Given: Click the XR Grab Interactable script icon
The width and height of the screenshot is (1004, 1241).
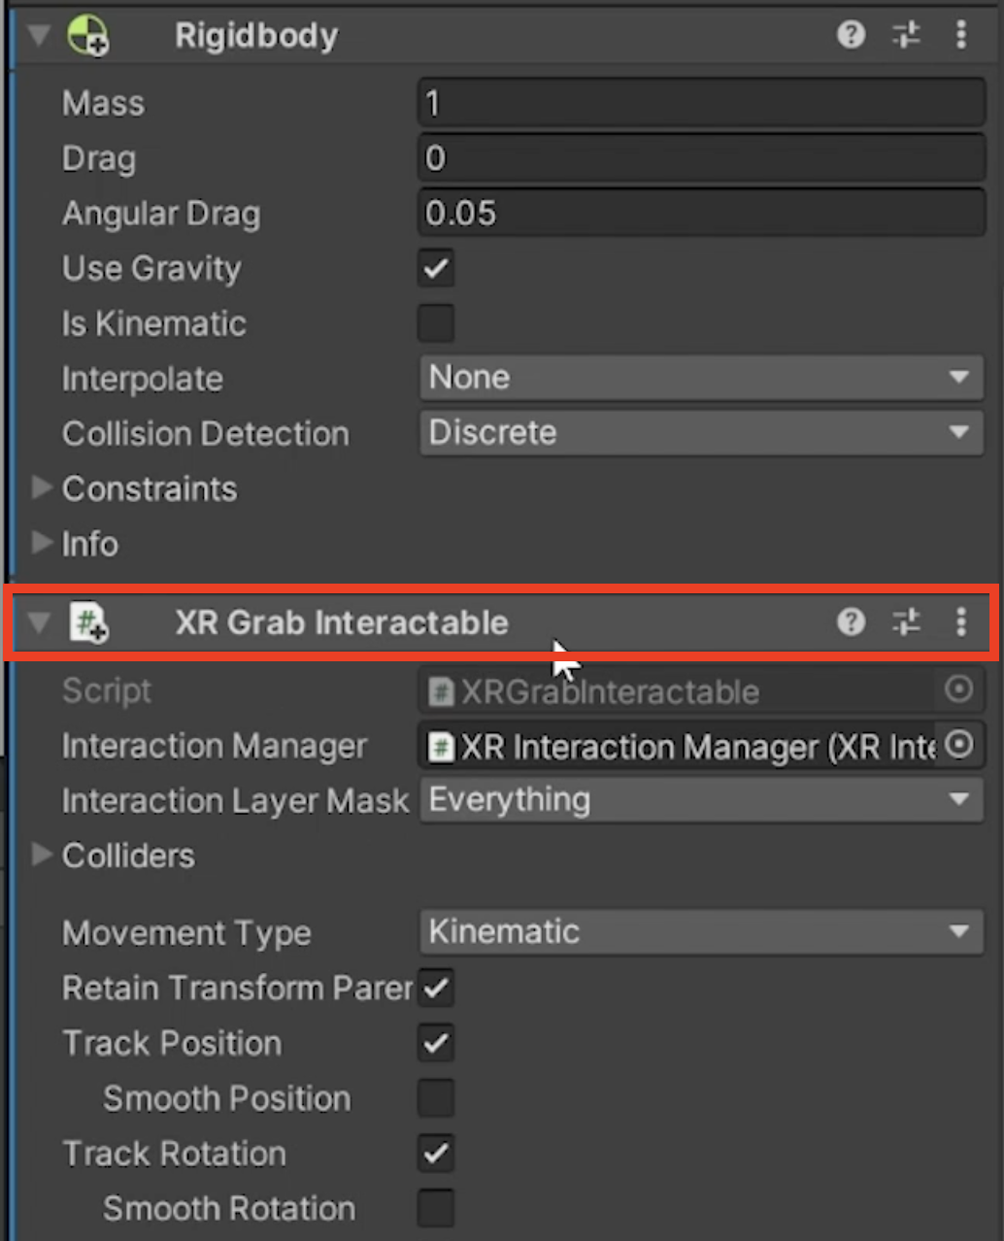Looking at the screenshot, I should pyautogui.click(x=88, y=622).
